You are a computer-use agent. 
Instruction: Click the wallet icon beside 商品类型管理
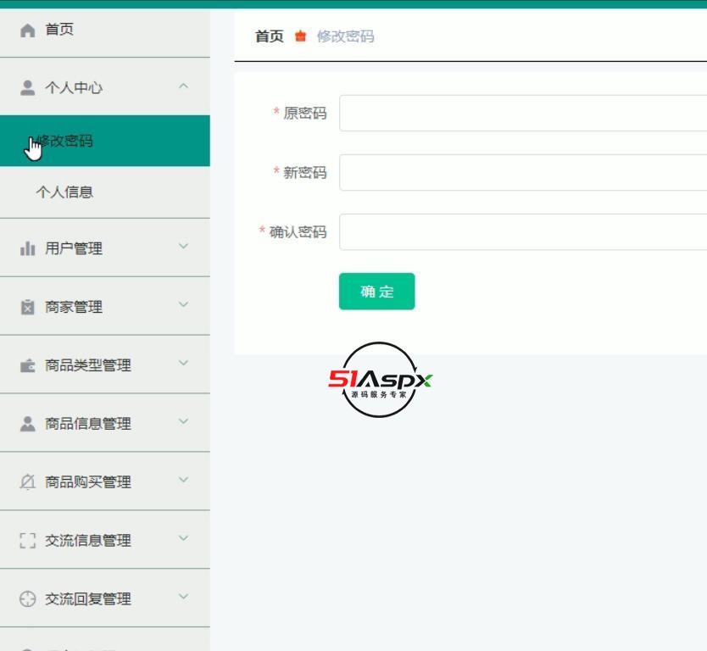tap(27, 365)
